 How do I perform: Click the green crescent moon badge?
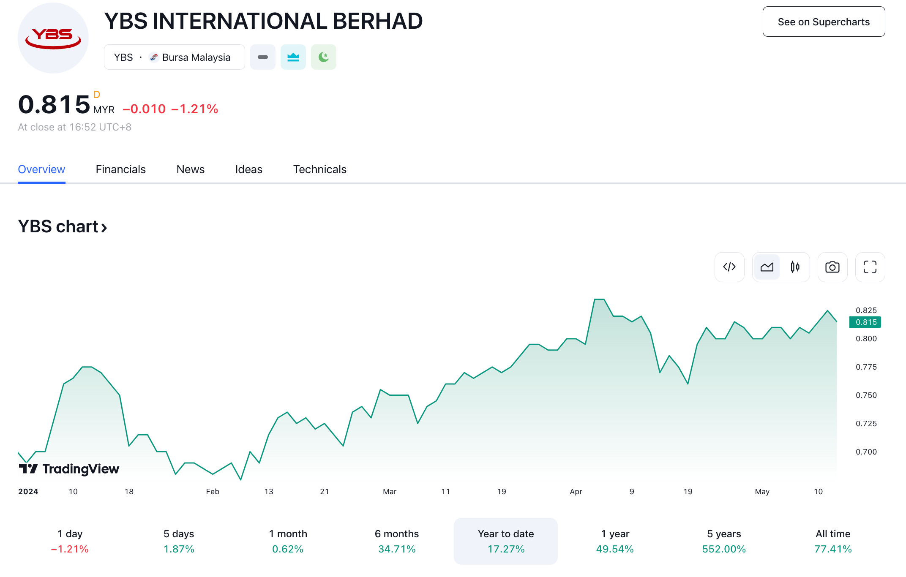323,57
